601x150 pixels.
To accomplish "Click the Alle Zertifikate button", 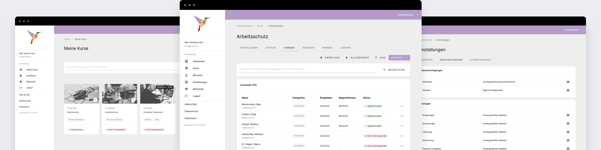I will coord(357,58).
